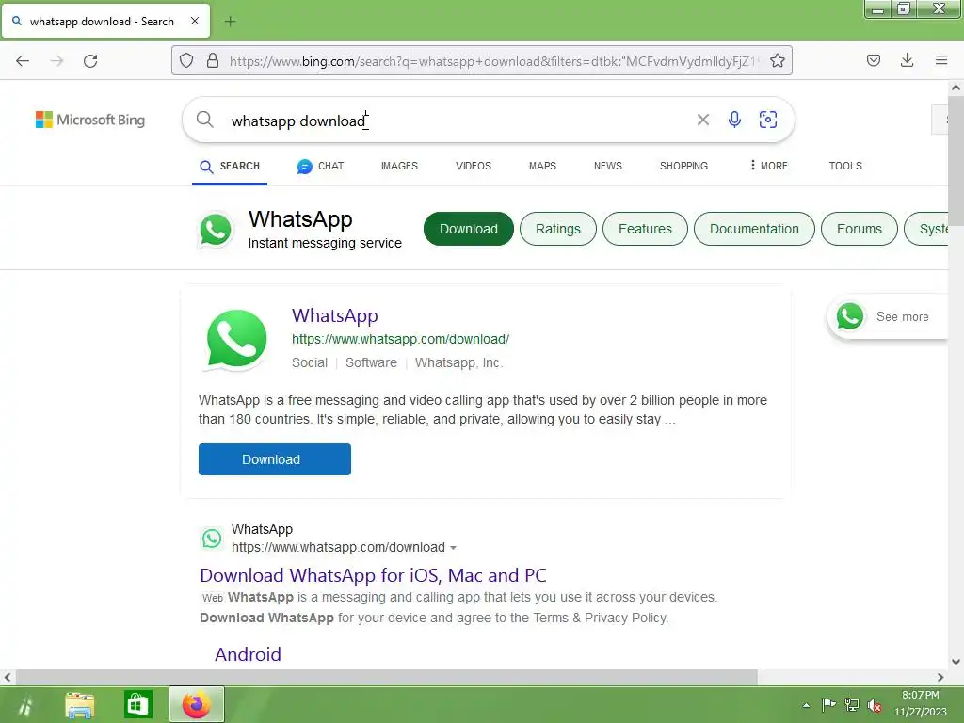964x723 pixels.
Task: Open the MORE search categories menu
Action: [x=768, y=166]
